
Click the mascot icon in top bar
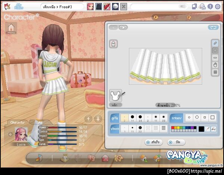click(7, 7)
